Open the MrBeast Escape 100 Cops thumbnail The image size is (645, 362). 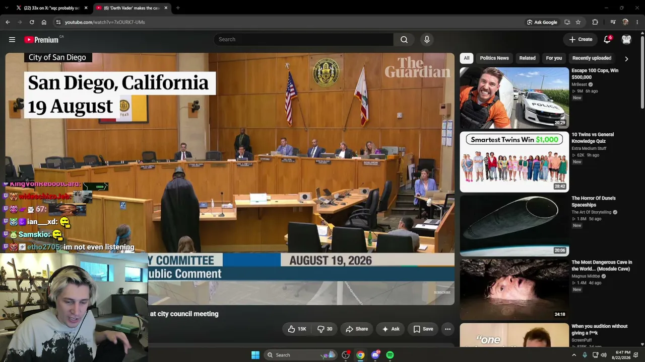click(514, 98)
